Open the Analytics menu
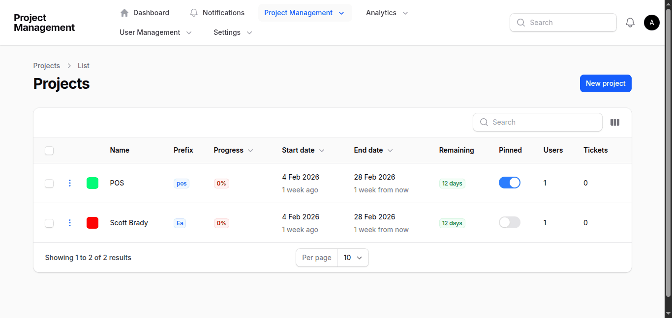This screenshot has width=672, height=318. (387, 12)
